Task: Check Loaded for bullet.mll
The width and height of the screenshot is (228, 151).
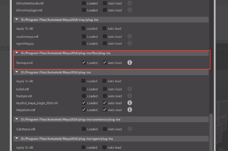Action: click(84, 89)
